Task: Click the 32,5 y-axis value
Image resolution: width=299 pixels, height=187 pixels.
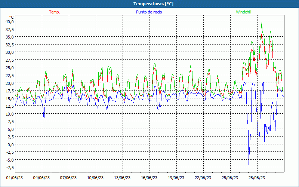Action: pyautogui.click(x=10, y=45)
